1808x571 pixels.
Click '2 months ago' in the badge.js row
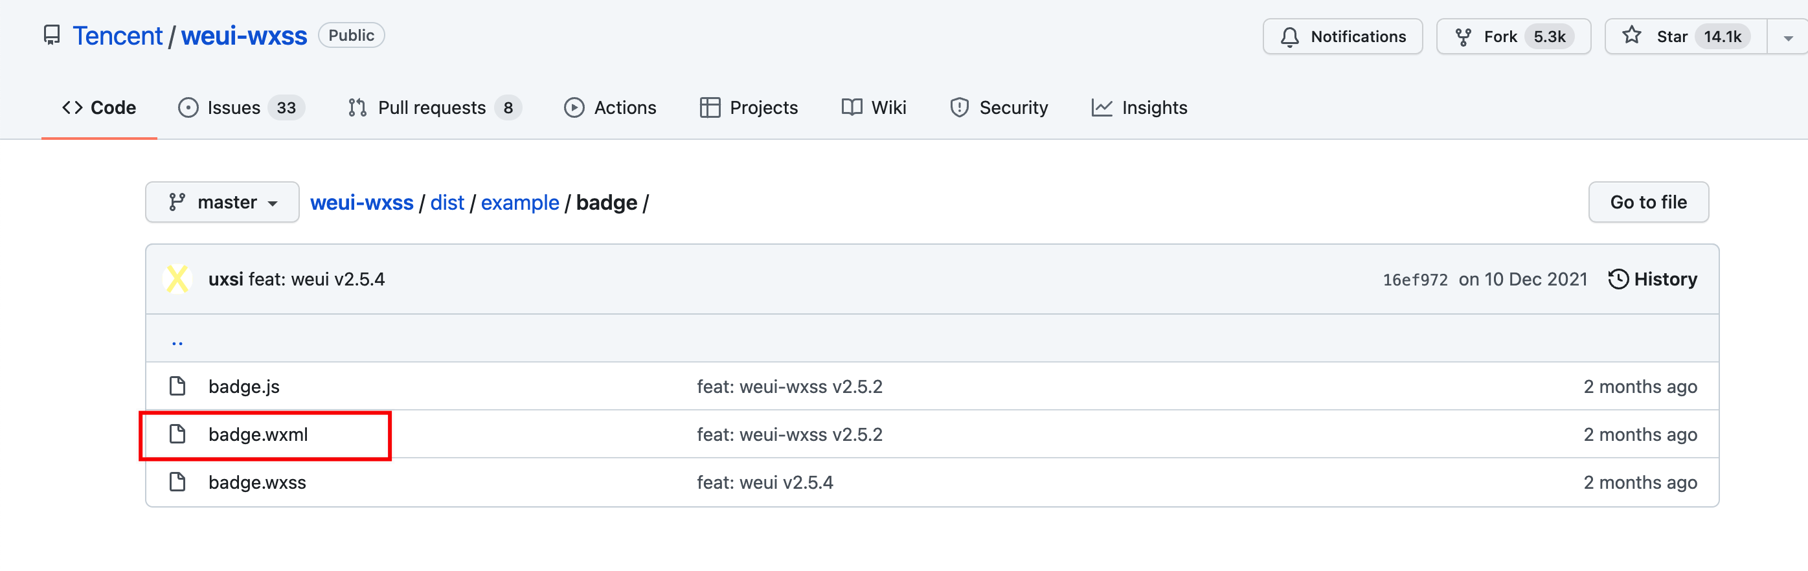pos(1640,386)
